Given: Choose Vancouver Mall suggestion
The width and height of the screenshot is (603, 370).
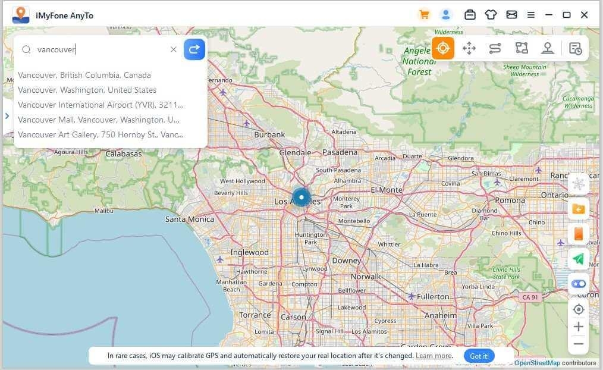Looking at the screenshot, I should click(x=99, y=120).
